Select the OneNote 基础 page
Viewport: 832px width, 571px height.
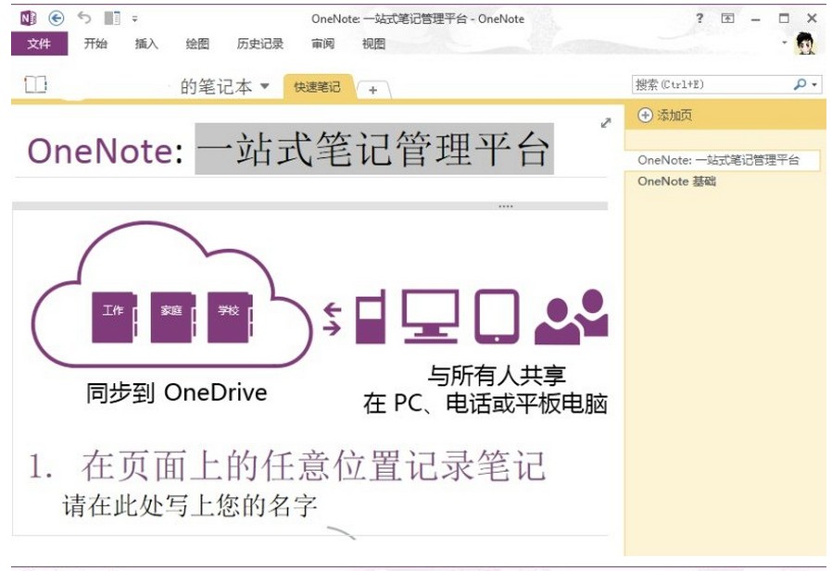point(676,181)
